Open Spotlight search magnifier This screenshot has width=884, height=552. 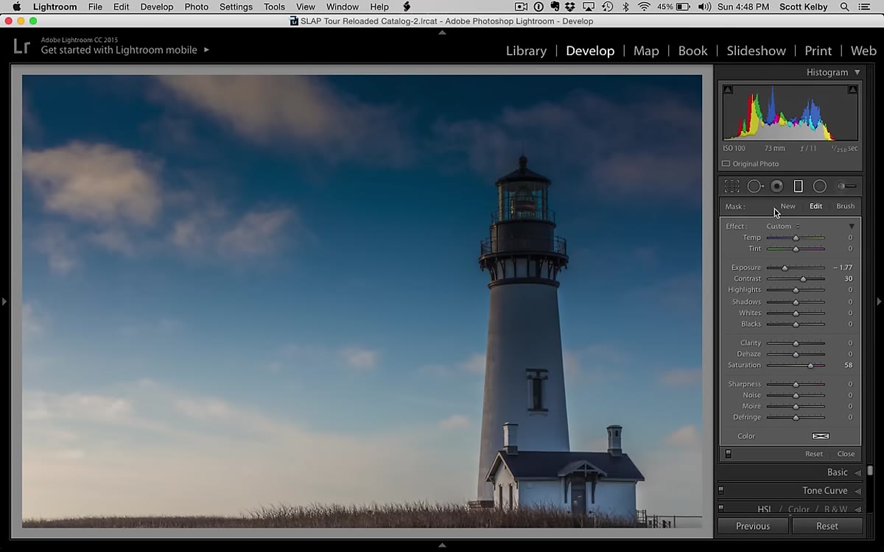(x=844, y=7)
